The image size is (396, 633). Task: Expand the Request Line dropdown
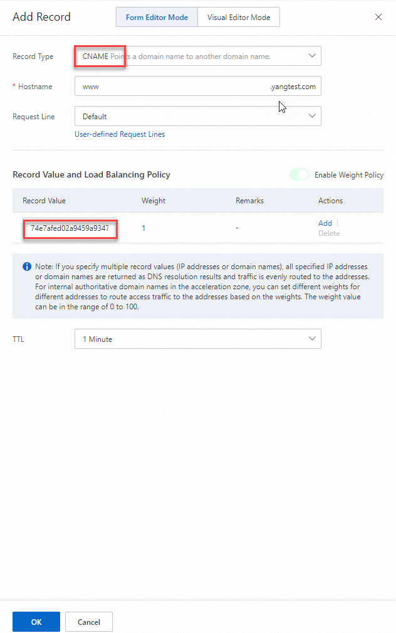[x=197, y=116]
